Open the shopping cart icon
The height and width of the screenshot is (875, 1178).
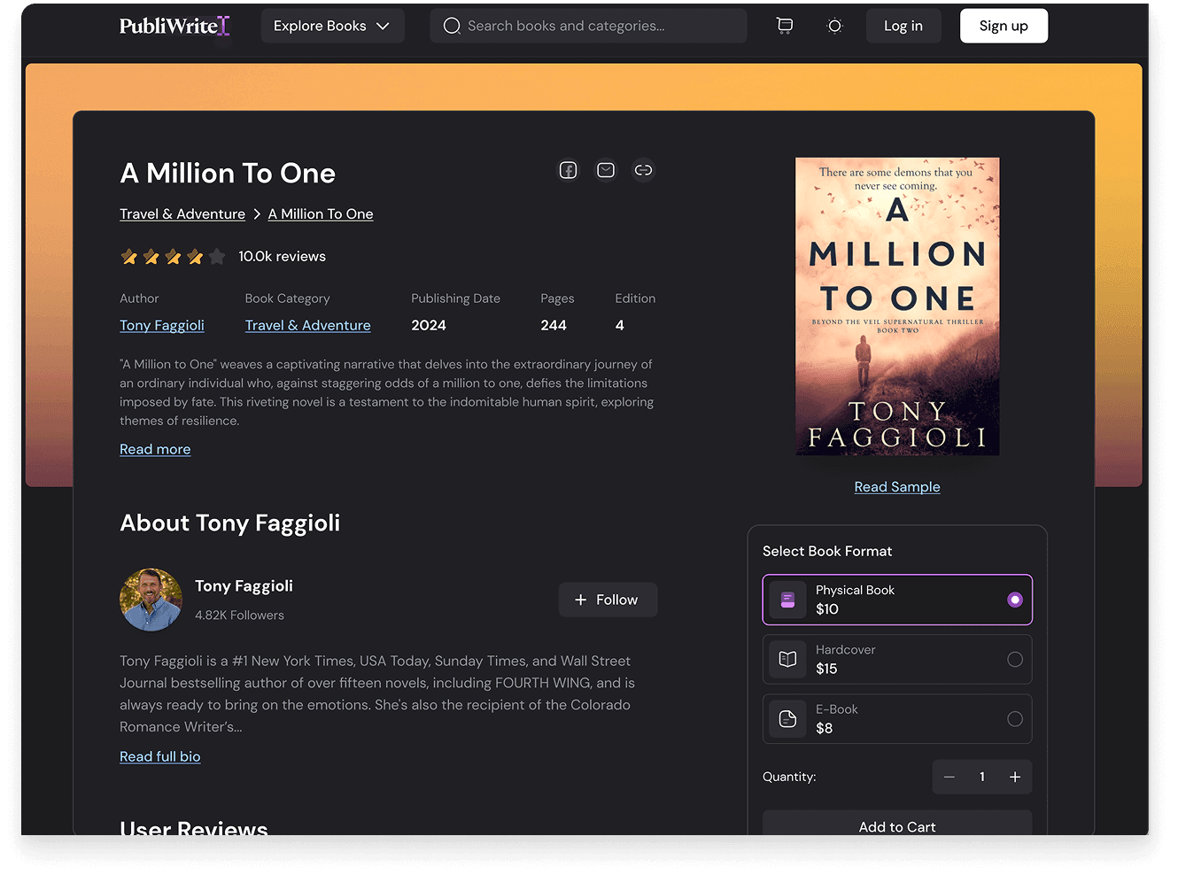[784, 26]
